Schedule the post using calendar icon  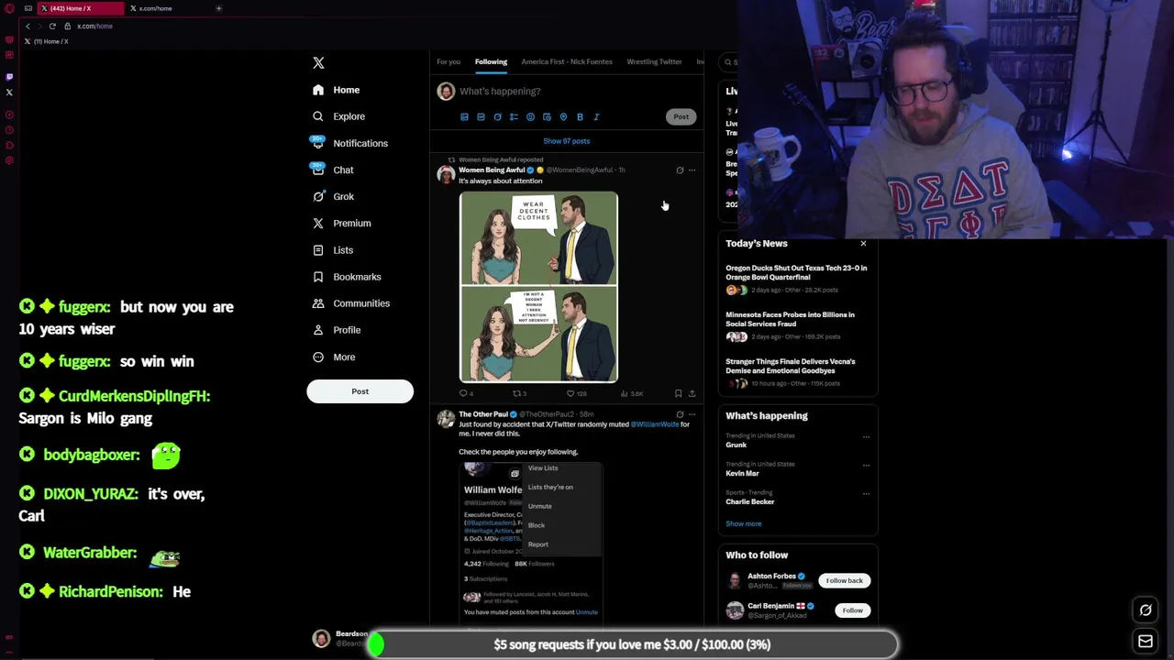pyautogui.click(x=547, y=116)
